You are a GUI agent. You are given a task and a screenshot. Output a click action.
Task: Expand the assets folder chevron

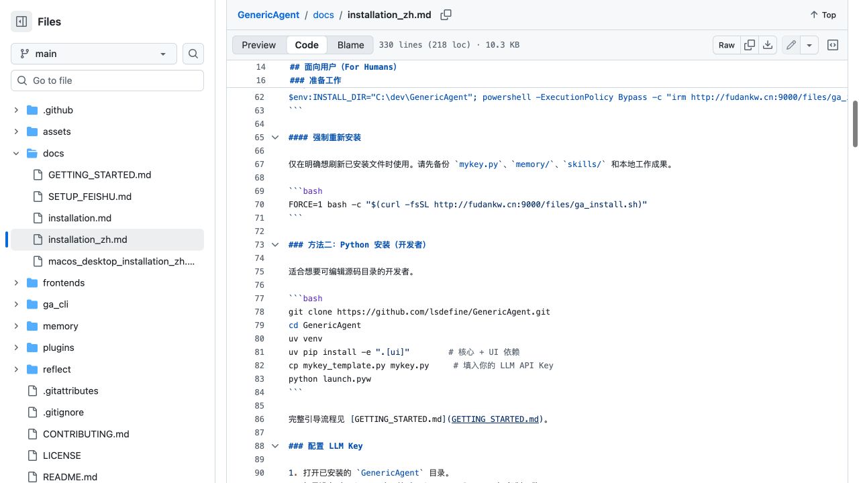pos(16,131)
